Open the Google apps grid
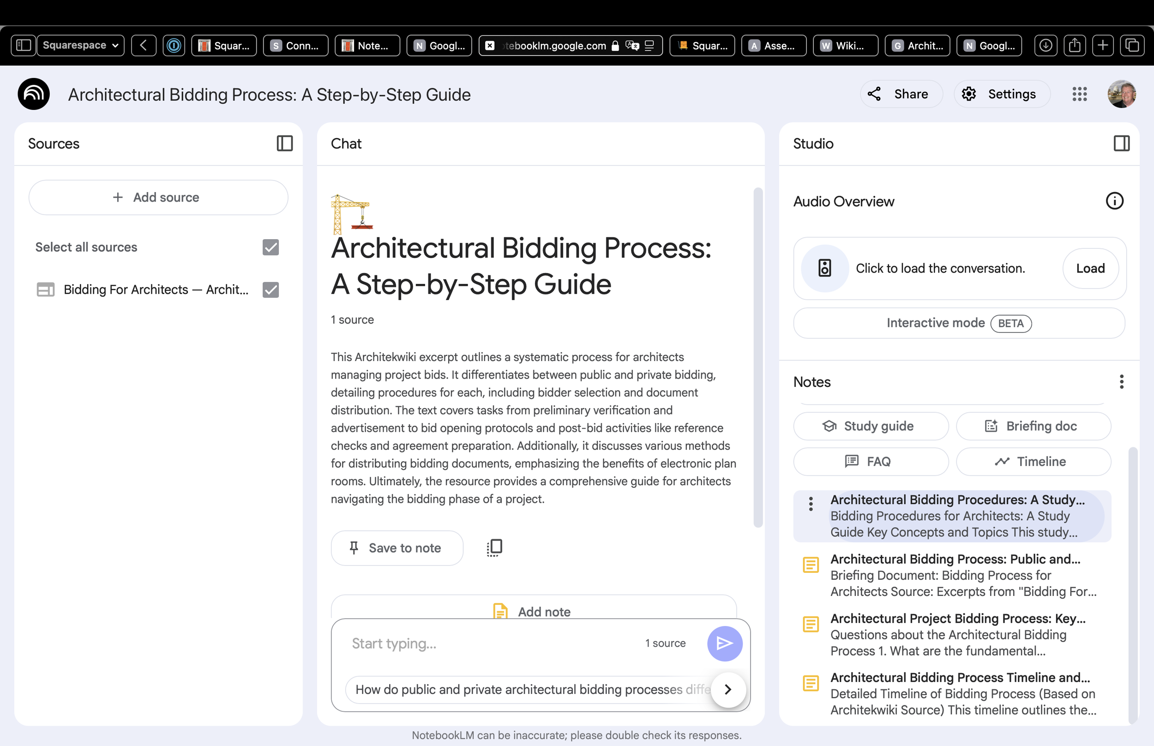 click(x=1079, y=94)
